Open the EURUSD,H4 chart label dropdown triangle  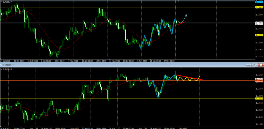[x=1, y=2]
